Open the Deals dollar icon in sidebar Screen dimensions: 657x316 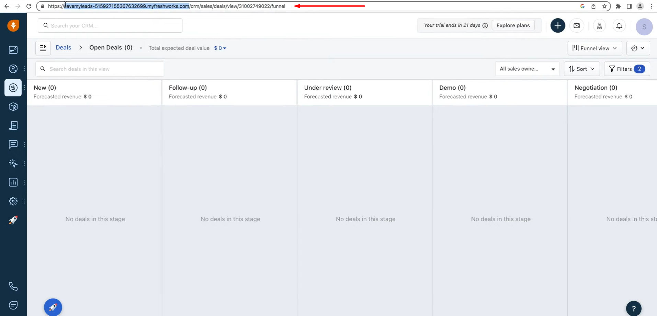click(13, 88)
